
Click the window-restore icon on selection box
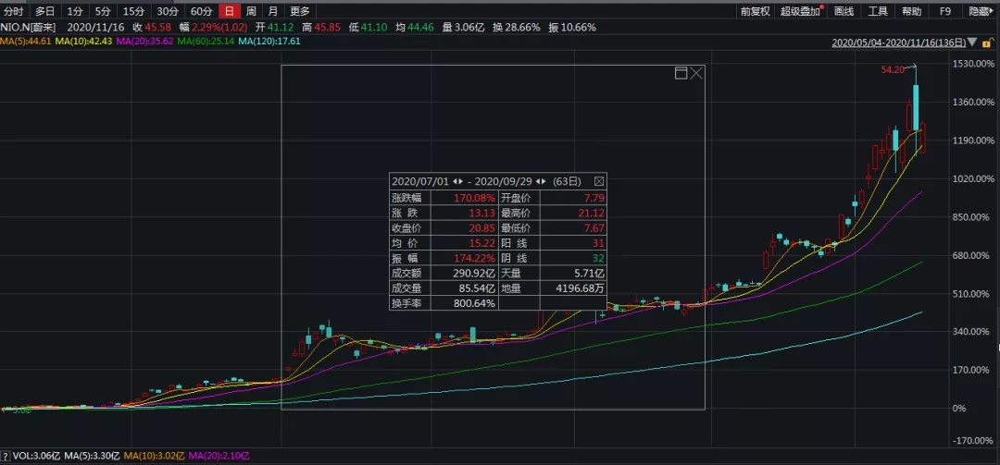[x=681, y=73]
